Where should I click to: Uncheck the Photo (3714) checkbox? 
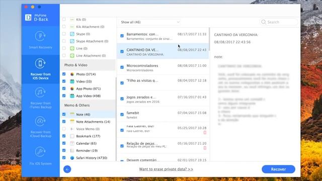tap(64, 74)
